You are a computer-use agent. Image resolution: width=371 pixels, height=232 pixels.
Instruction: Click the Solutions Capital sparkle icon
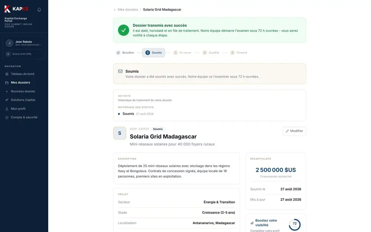7,100
